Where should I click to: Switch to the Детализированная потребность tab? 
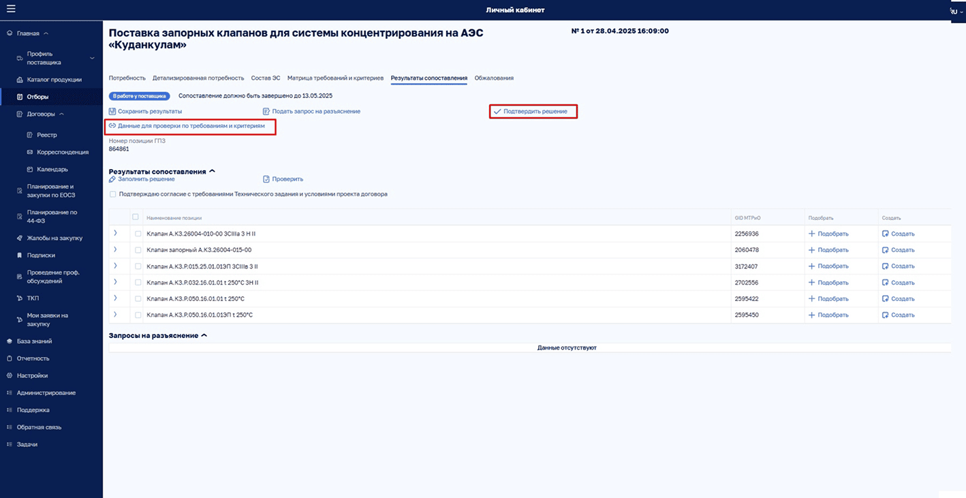coord(198,78)
